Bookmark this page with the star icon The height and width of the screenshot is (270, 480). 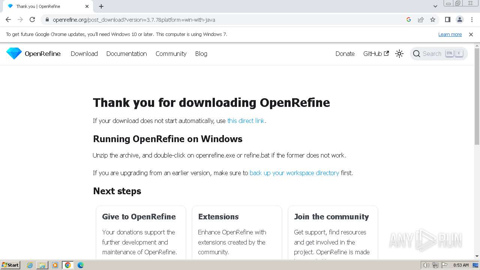(433, 19)
